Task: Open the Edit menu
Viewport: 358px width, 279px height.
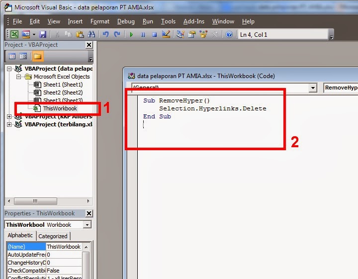Action: [x=35, y=21]
